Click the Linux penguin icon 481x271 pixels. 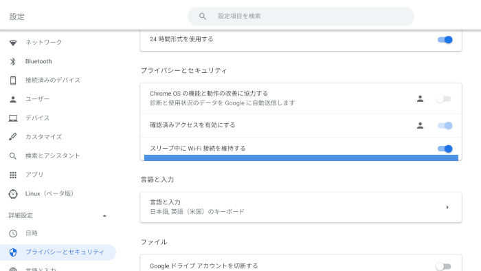(13, 194)
